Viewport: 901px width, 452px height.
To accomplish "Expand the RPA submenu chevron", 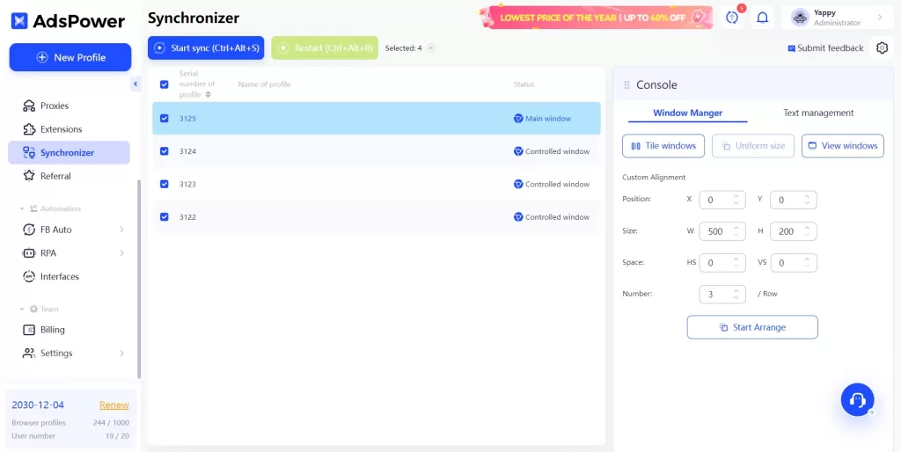I will [x=121, y=252].
